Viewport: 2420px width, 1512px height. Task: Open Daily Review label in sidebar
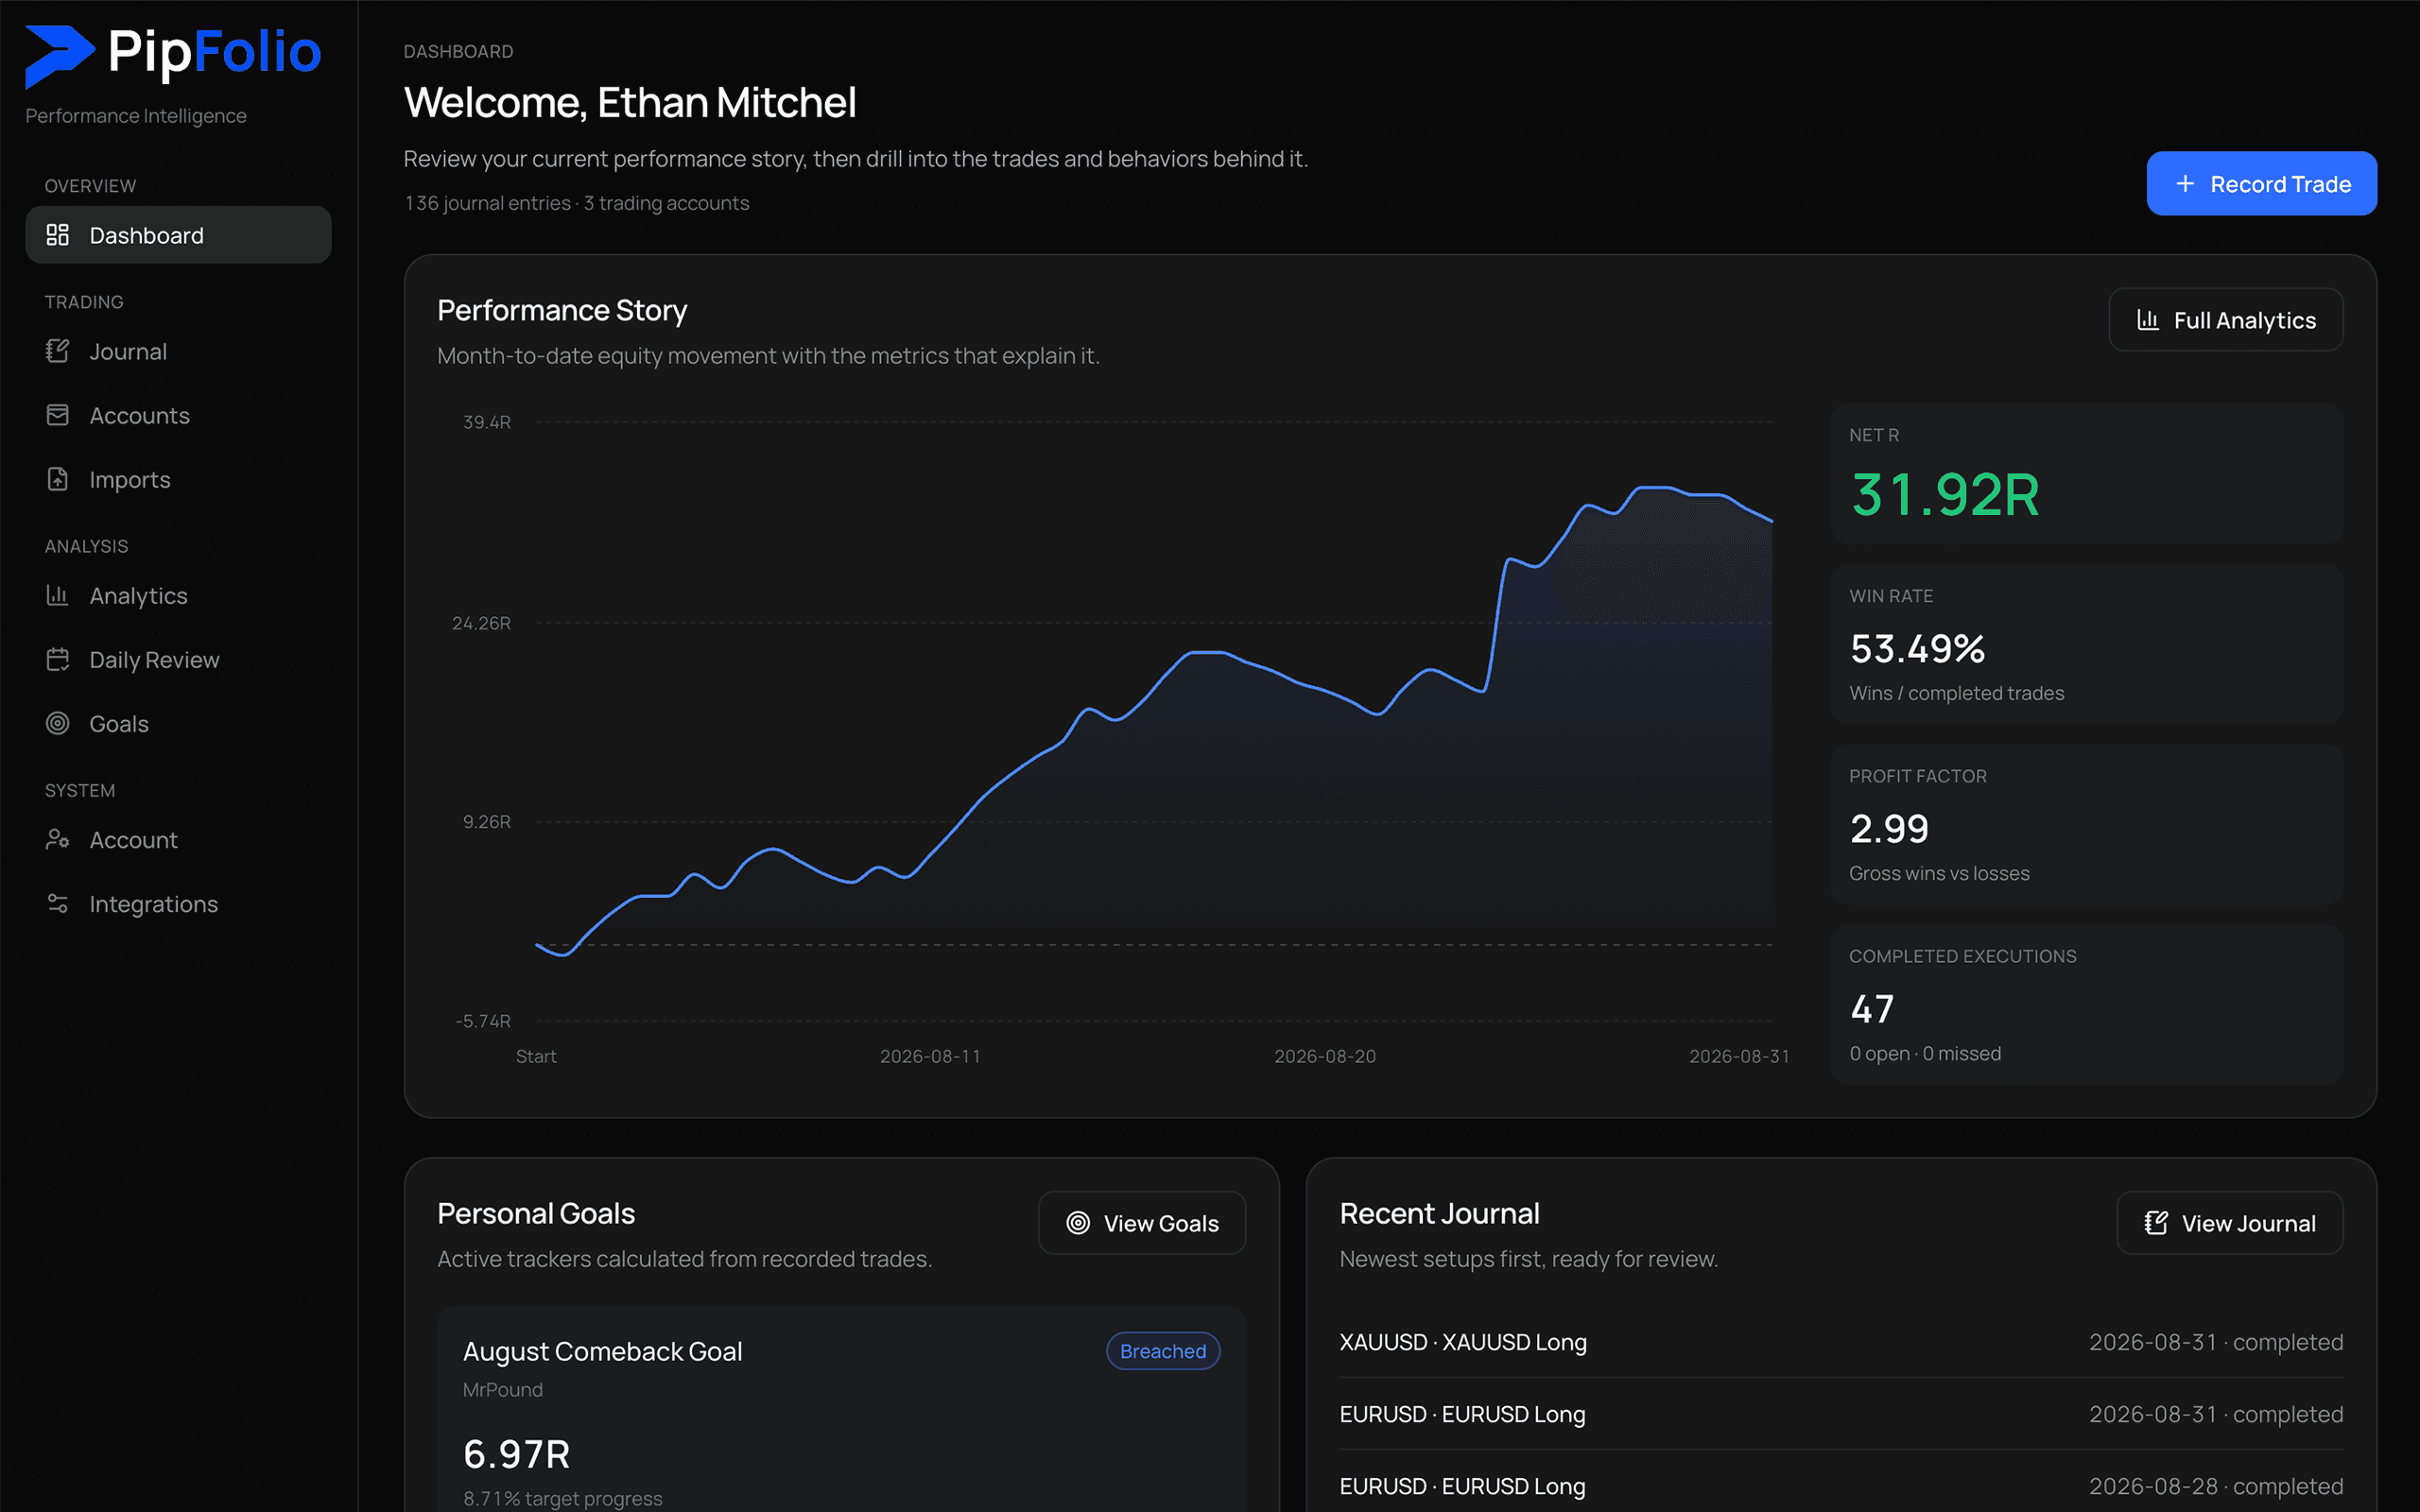(x=154, y=660)
